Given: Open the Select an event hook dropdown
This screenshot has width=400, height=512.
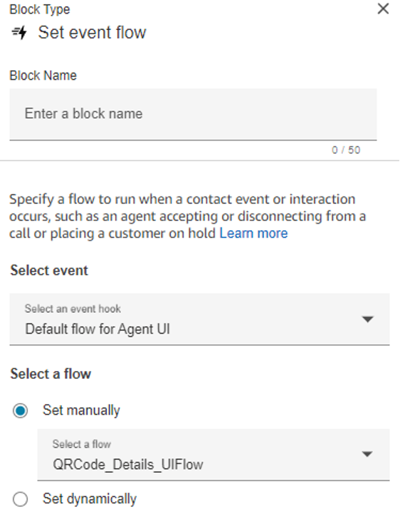Looking at the screenshot, I should pos(199,319).
